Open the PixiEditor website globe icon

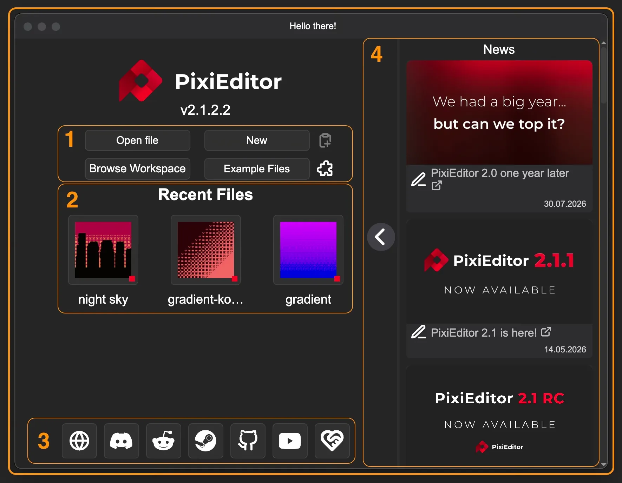point(79,441)
